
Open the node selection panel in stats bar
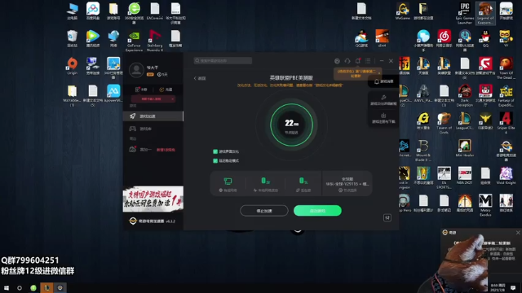pyautogui.click(x=347, y=184)
